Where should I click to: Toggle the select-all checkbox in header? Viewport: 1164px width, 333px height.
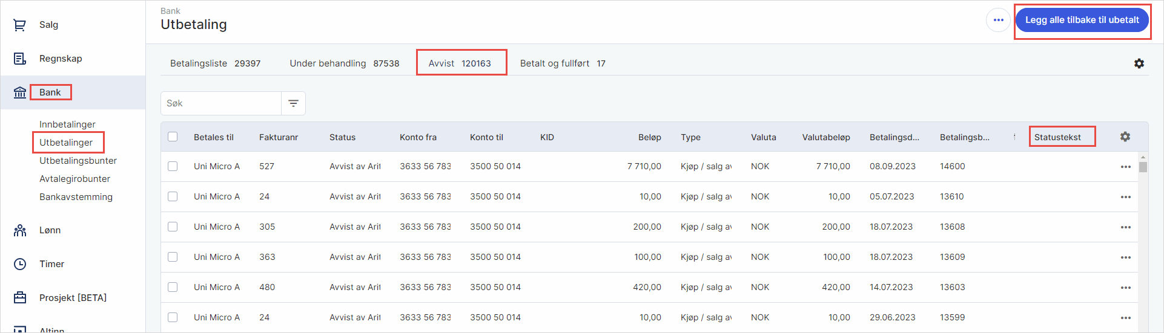click(x=173, y=137)
